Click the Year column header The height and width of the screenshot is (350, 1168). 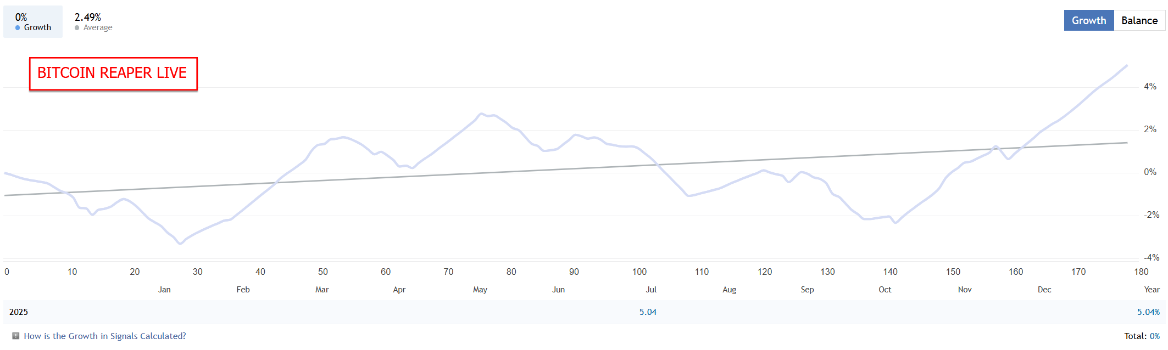pyautogui.click(x=1152, y=290)
